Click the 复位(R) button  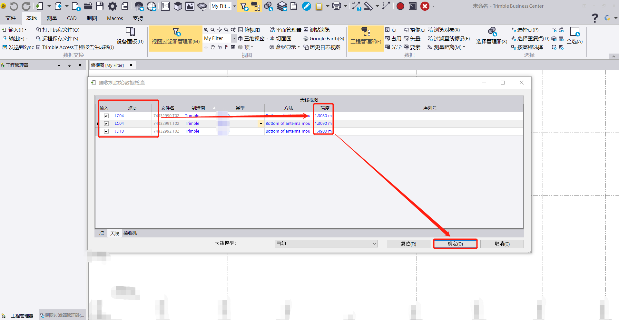(408, 244)
